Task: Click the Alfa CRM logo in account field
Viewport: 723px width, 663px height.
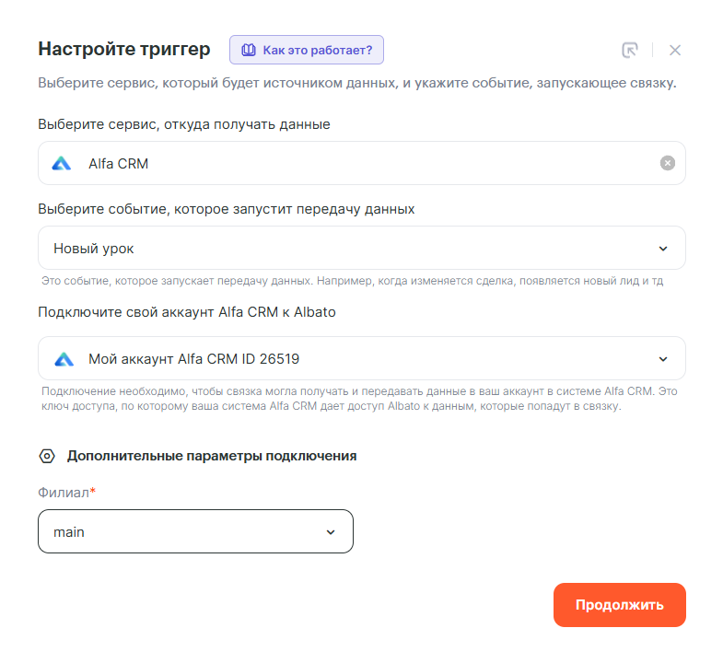Action: [x=63, y=358]
